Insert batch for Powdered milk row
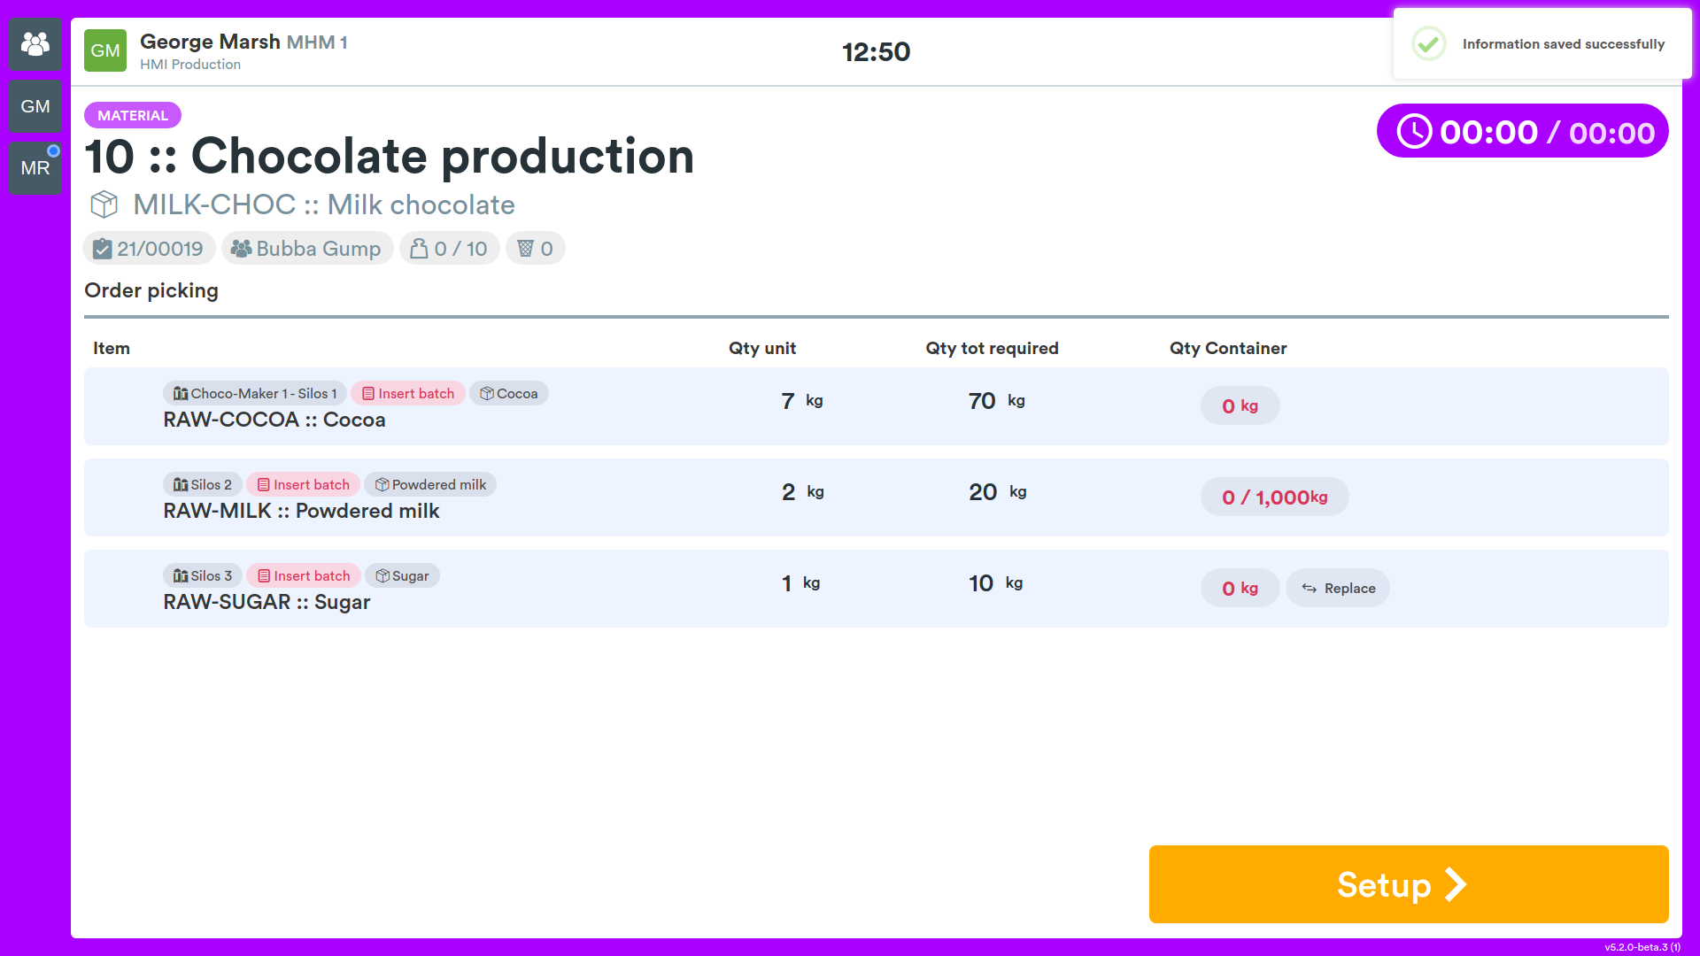Screen dimensions: 1700x956 click(303, 485)
